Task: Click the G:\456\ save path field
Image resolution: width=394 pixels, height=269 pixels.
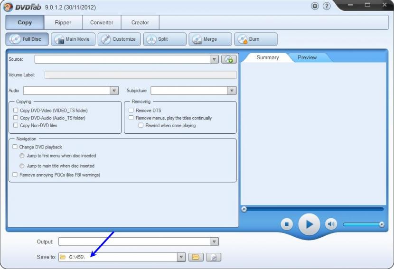Action: [118, 257]
